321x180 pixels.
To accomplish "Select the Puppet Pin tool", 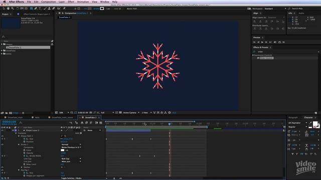I will (64, 8).
